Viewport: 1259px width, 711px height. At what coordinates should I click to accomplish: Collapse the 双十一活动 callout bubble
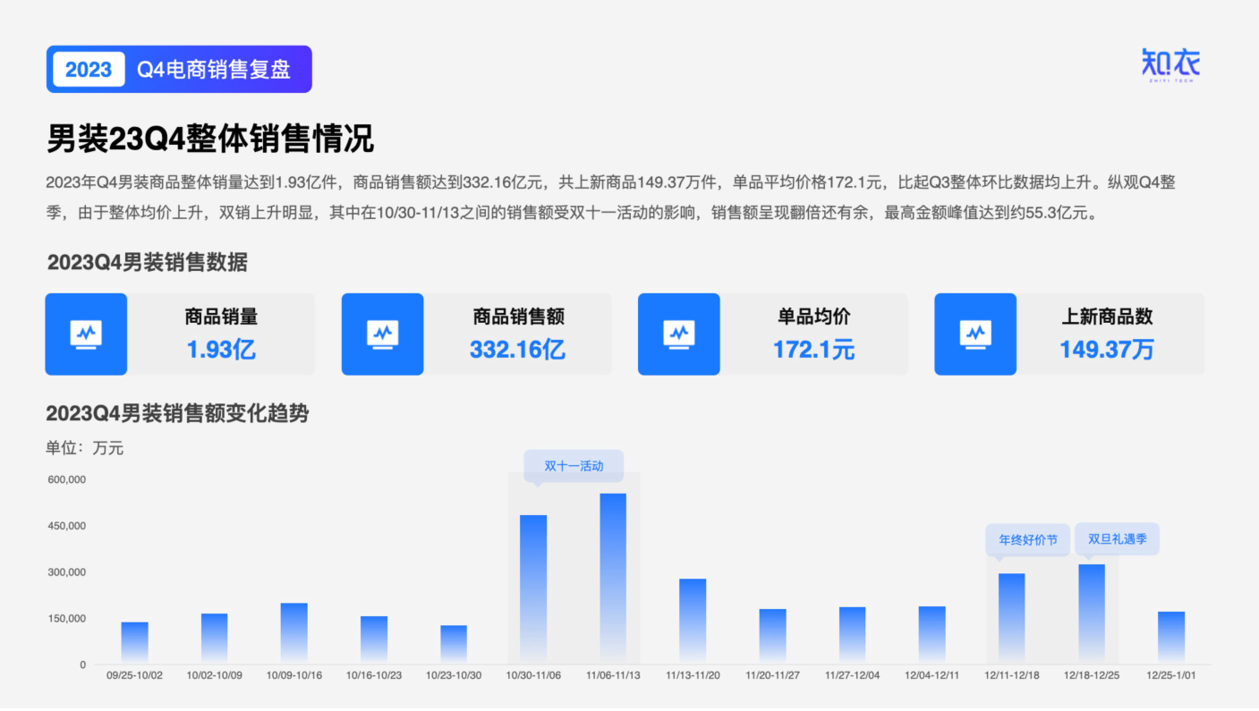[574, 466]
